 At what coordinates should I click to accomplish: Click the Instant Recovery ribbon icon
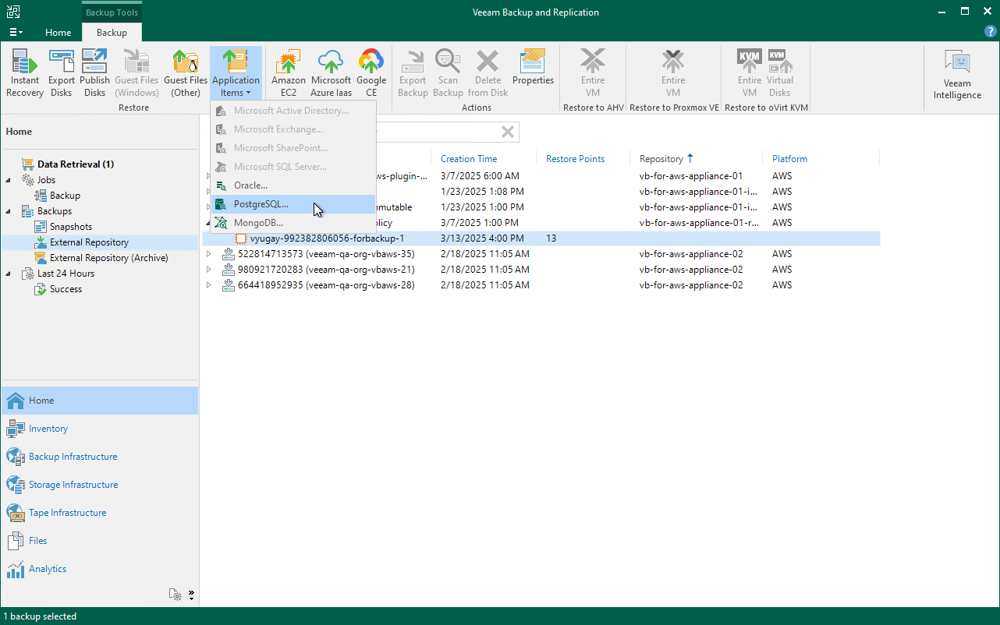pyautogui.click(x=25, y=73)
